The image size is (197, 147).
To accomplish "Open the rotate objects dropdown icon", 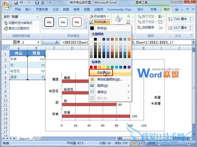I will (x=161, y=27).
